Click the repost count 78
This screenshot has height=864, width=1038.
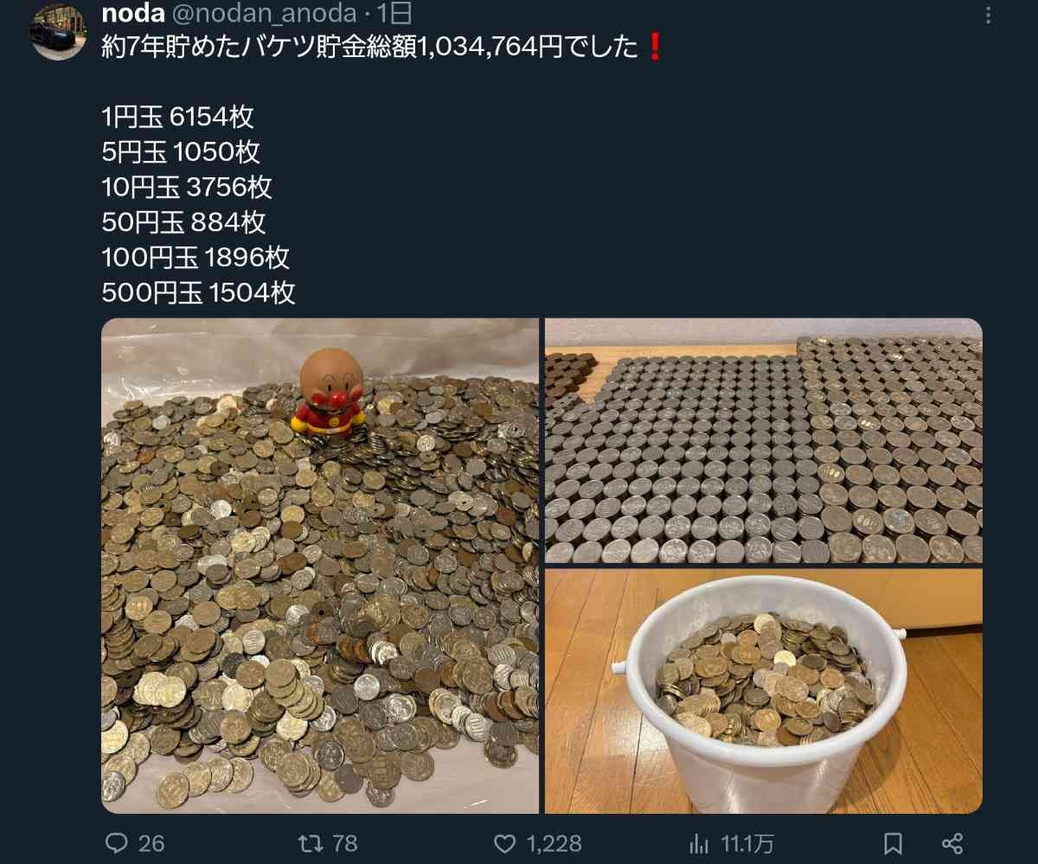coord(345,842)
